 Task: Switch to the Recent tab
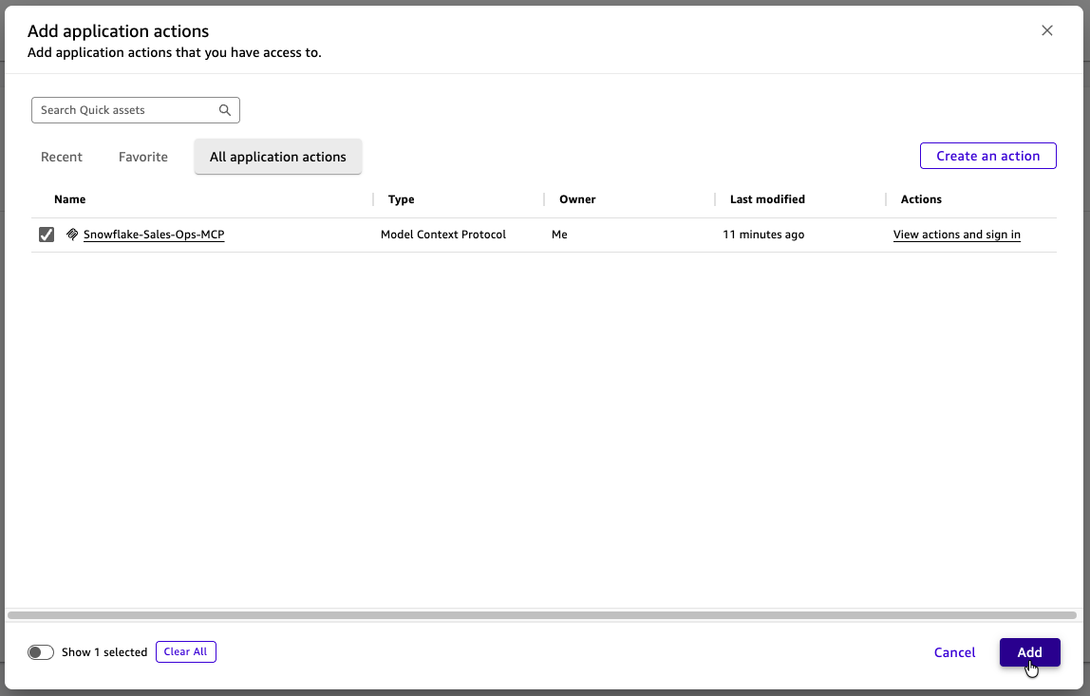click(61, 157)
